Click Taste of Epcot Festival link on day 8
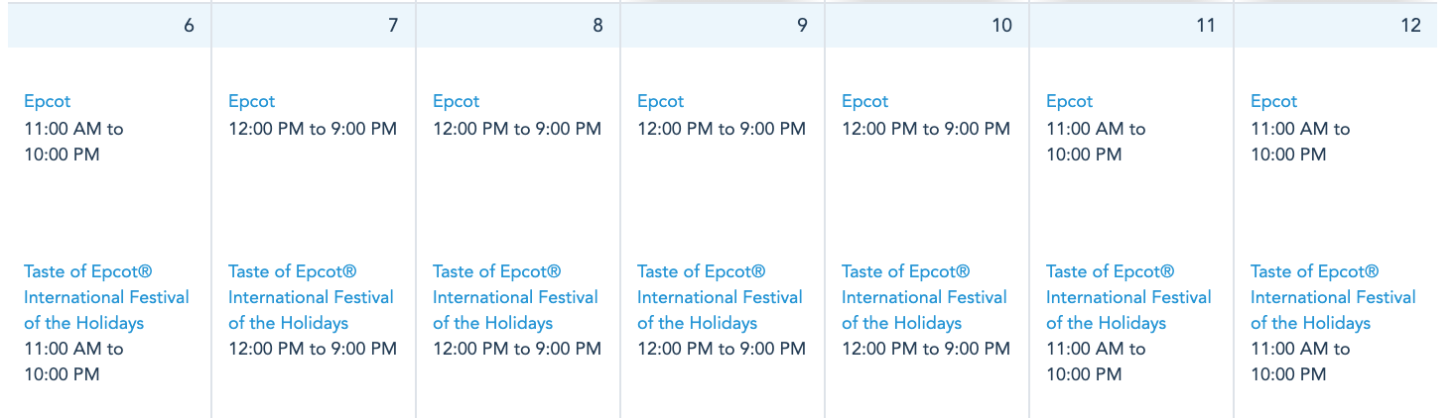The height and width of the screenshot is (418, 1455). coord(515,297)
